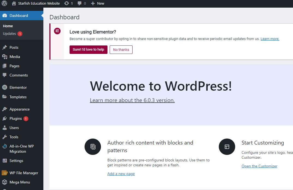293x190 pixels.
Task: Click the Start Customizing layout icon
Action: tap(227, 147)
